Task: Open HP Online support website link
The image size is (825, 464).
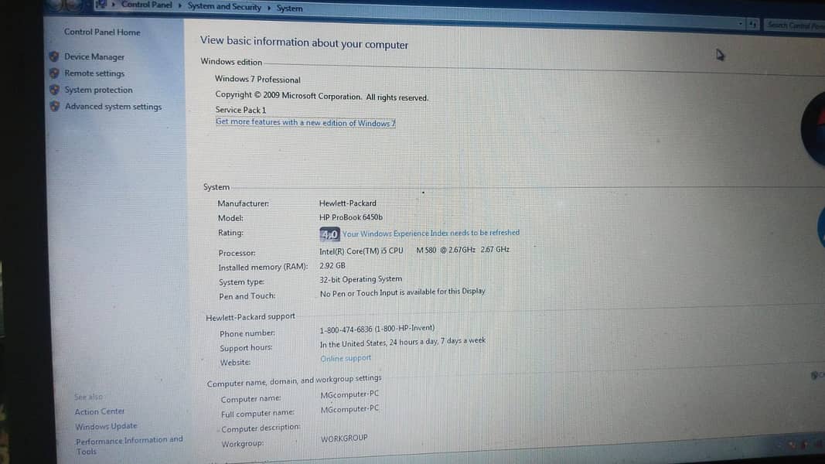Action: [x=346, y=358]
